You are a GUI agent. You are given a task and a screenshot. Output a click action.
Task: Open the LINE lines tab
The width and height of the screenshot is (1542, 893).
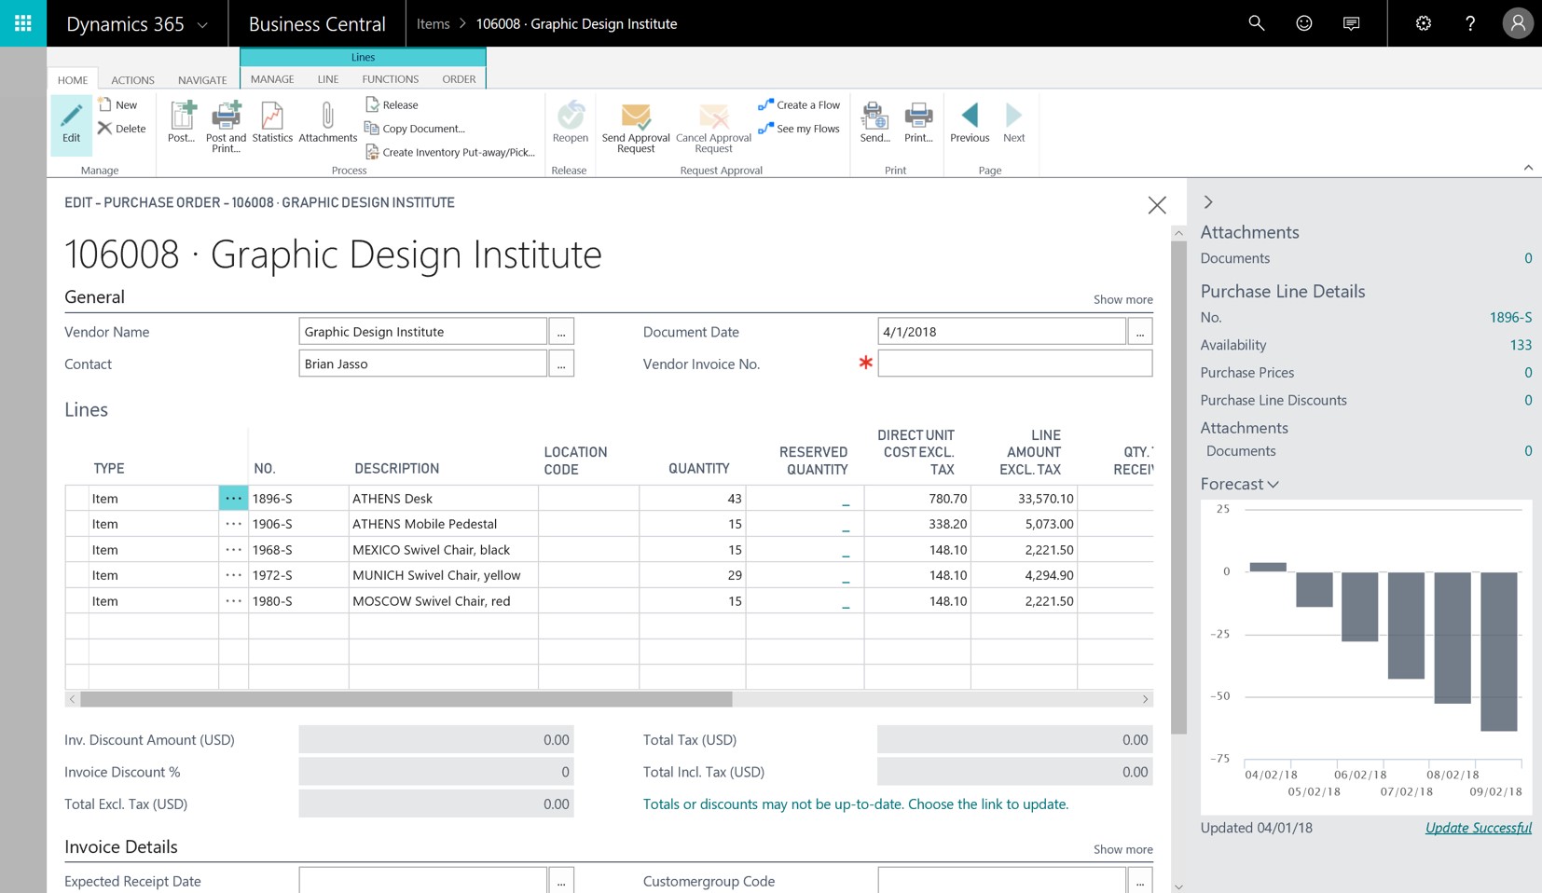(328, 79)
